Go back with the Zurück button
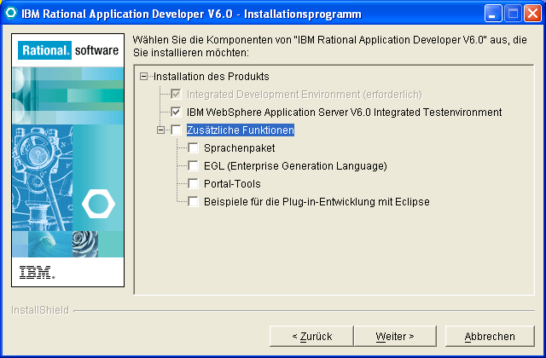This screenshot has width=546, height=358. click(x=311, y=336)
